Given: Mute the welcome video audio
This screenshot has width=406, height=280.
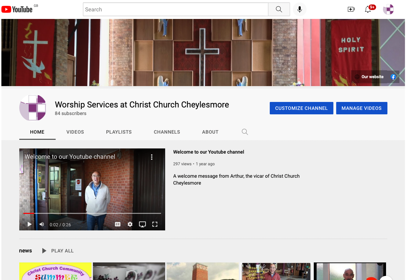Looking at the screenshot, I should click(42, 224).
